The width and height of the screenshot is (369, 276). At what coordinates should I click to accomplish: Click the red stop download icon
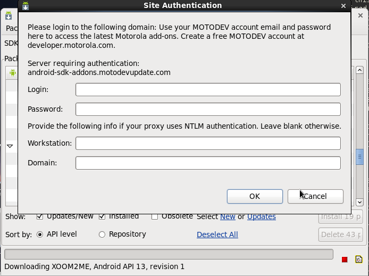click(x=345, y=260)
